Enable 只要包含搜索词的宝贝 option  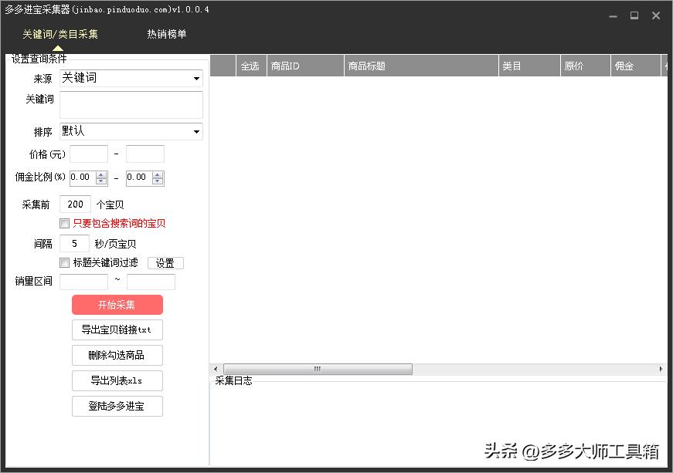pos(65,223)
